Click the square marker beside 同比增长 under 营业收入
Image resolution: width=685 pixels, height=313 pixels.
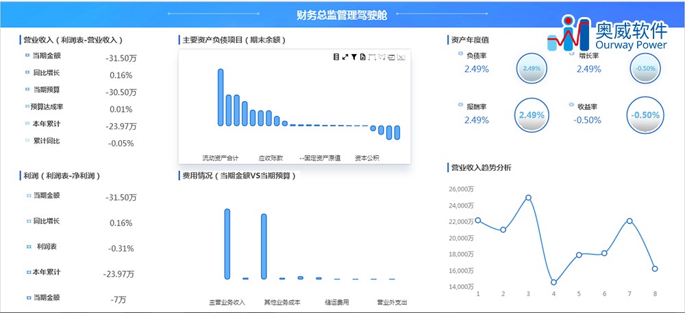pyautogui.click(x=27, y=72)
